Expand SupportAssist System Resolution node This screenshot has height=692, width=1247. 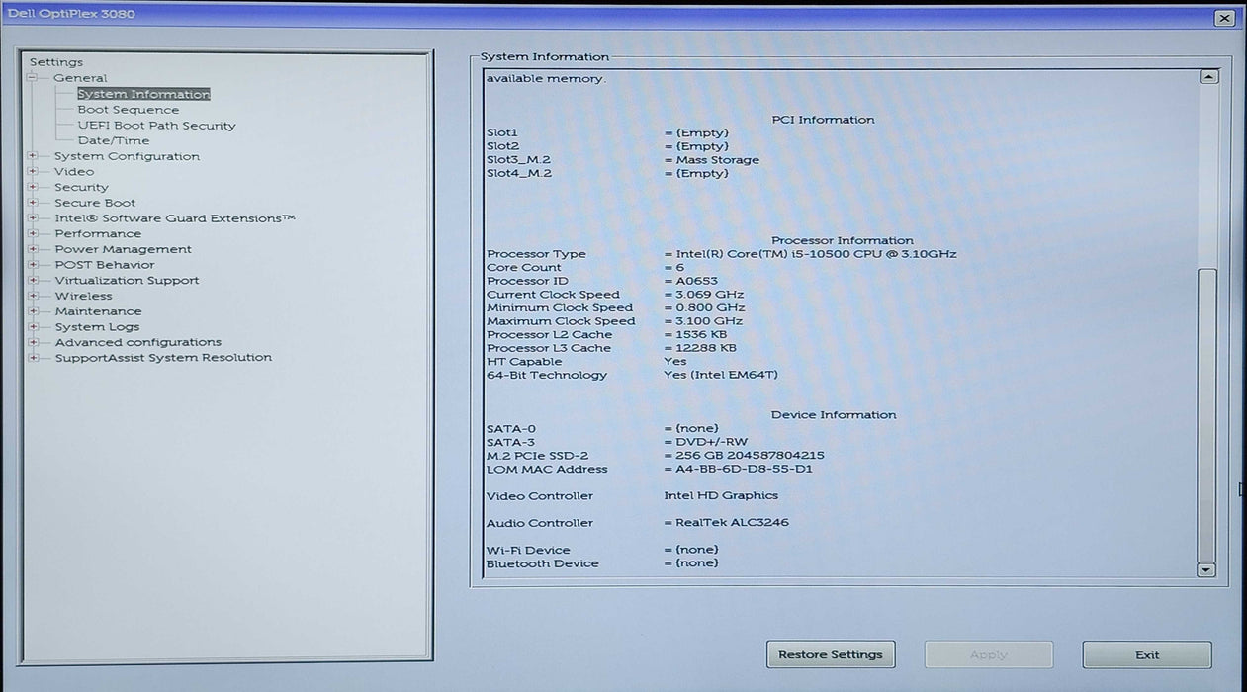[x=33, y=358]
